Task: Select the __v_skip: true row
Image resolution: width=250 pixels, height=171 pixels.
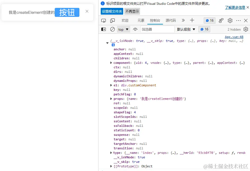Action: pos(127,162)
